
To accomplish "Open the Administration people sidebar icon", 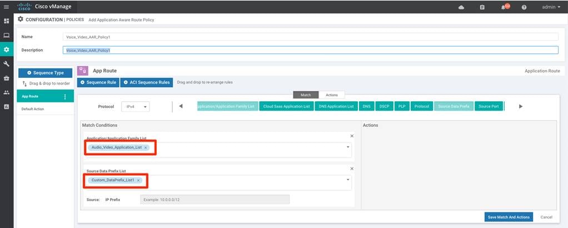I will [x=6, y=92].
